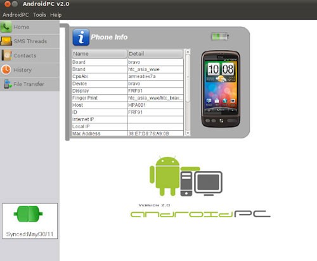Minimize the AndroidPC window
This screenshot has width=317, height=261.
click(15, 4)
